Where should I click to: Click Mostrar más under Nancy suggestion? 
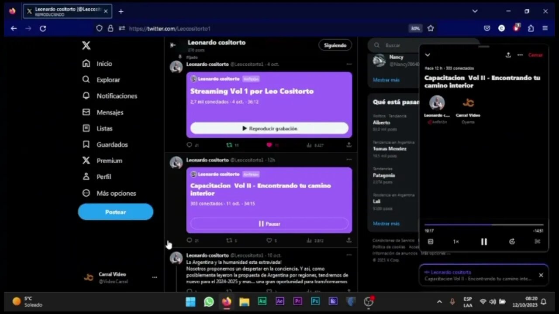click(386, 80)
